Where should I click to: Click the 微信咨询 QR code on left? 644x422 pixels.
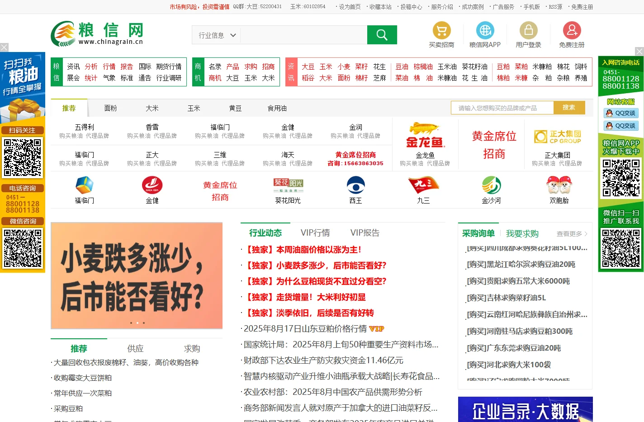pyautogui.click(x=23, y=248)
